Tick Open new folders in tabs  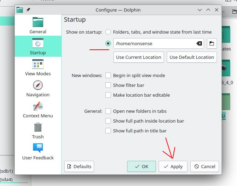108,111
